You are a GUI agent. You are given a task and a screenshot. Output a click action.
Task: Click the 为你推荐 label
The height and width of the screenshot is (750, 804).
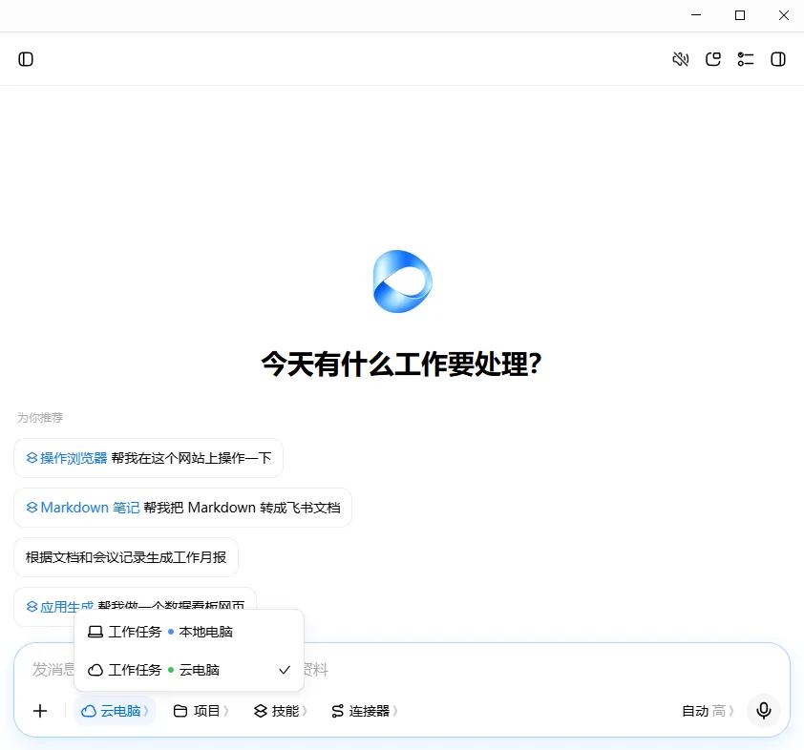[40, 418]
